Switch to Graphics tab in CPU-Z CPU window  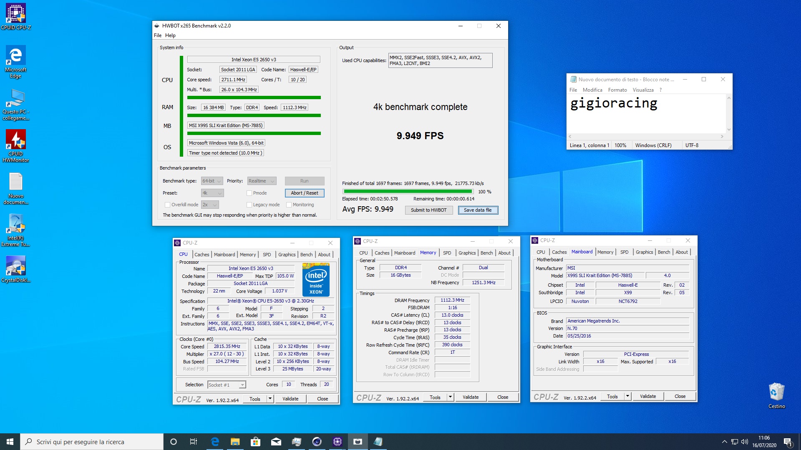click(287, 255)
